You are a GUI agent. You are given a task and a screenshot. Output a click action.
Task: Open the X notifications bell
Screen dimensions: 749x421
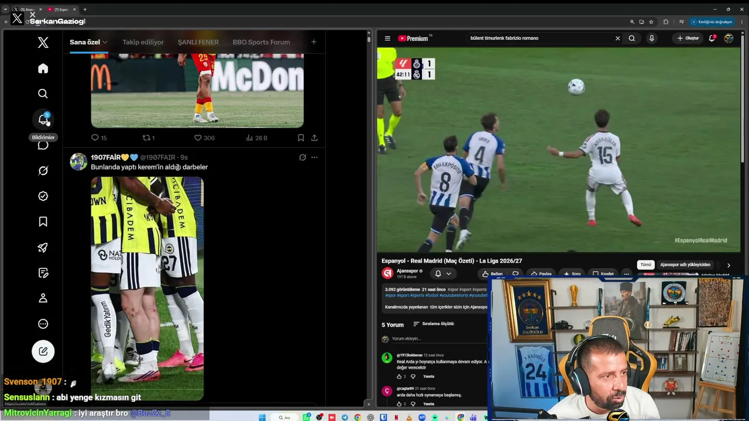(43, 119)
